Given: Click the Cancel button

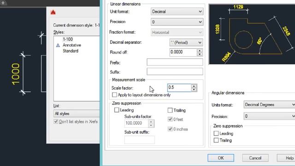Looking at the screenshot, I should pyautogui.click(x=255, y=158).
